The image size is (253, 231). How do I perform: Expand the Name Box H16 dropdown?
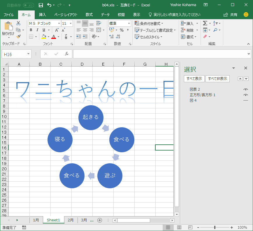tap(28, 54)
